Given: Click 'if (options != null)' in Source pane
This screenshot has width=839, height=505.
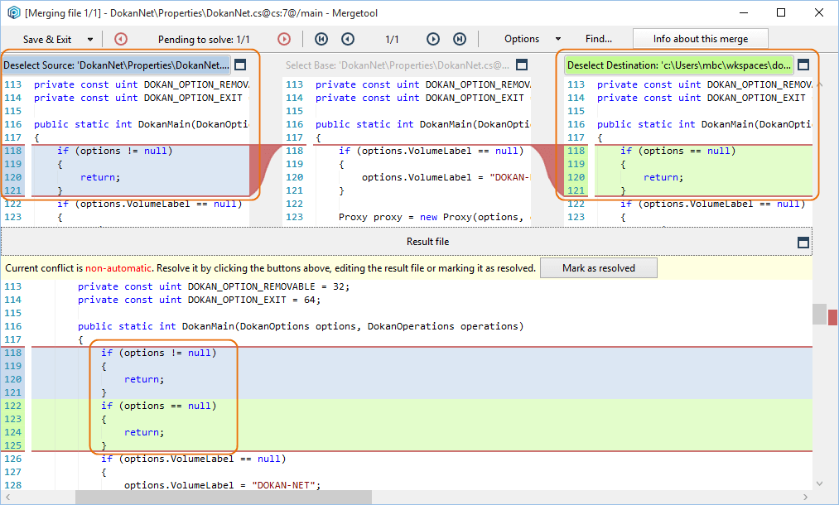Looking at the screenshot, I should pyautogui.click(x=114, y=151).
